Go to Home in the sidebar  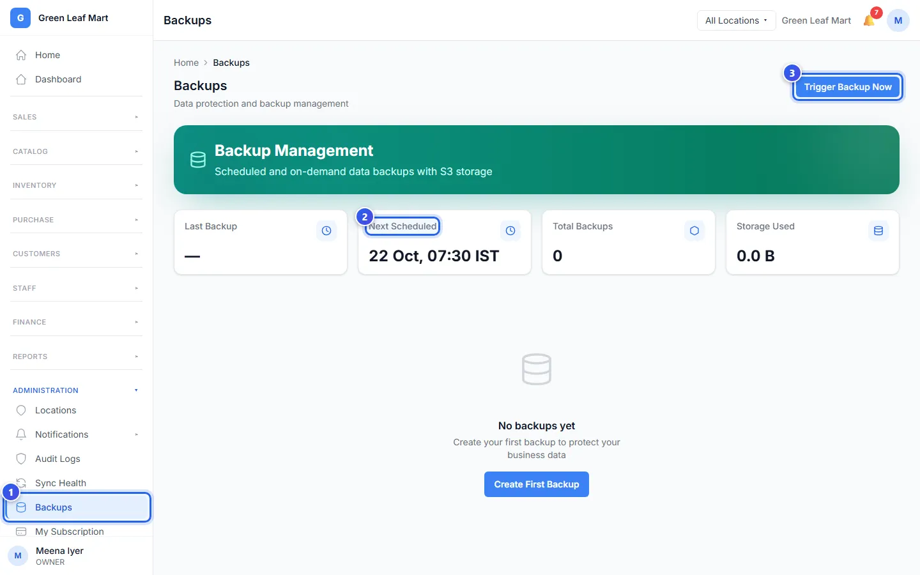coord(76,55)
